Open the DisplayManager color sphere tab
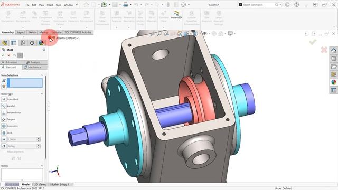 click(41, 43)
